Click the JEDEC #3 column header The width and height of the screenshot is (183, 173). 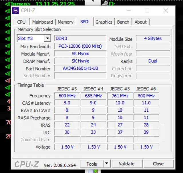pos(67,89)
